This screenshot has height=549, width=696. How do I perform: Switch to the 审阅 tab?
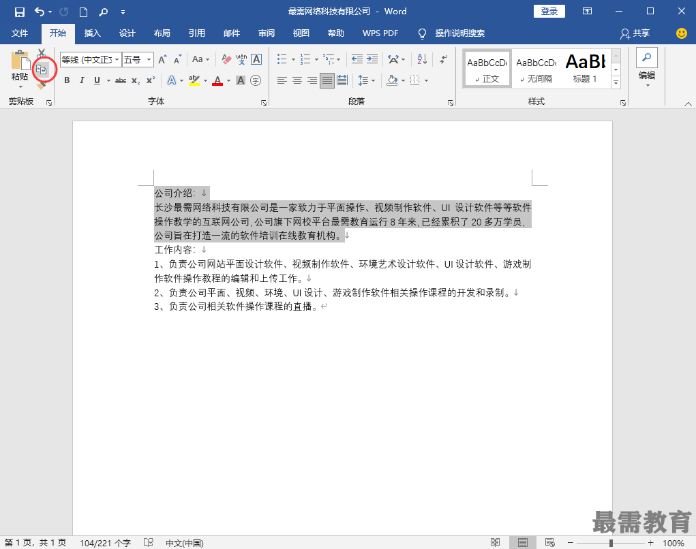267,33
